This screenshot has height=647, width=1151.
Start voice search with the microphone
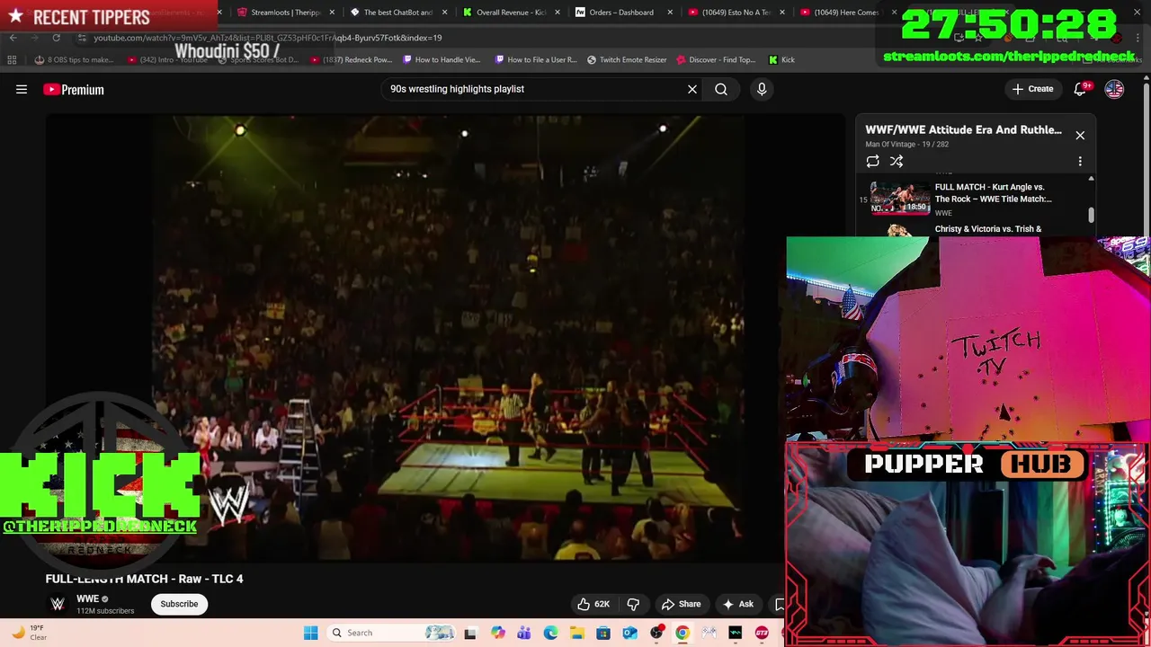coord(762,89)
